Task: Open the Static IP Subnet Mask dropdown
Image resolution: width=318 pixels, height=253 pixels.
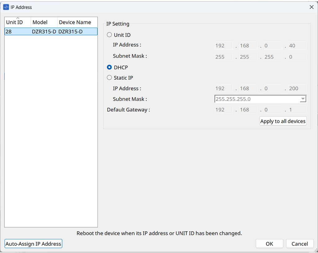Action: point(302,99)
